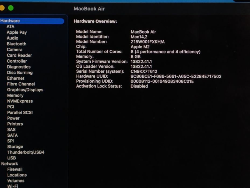Click the cores value 8 (4 performance and 4 efficiency)
The image size is (250, 188).
pos(166,52)
